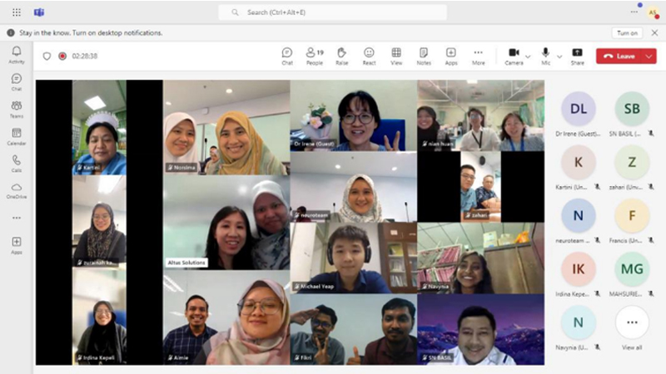Click in the Search box

(x=333, y=12)
